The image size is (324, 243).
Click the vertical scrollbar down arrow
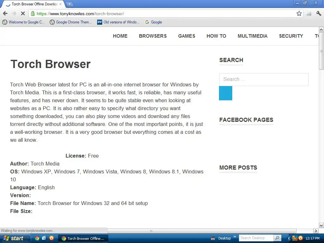click(321, 225)
